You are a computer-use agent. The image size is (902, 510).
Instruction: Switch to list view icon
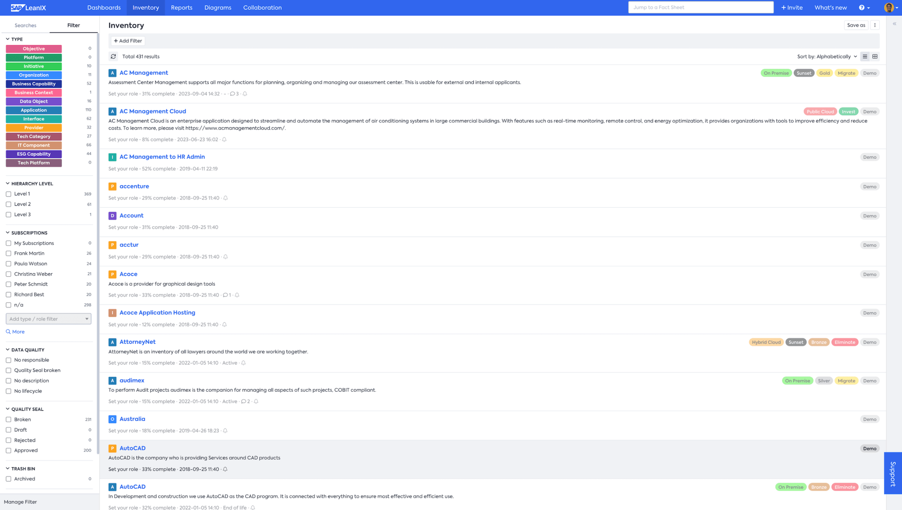pyautogui.click(x=865, y=56)
